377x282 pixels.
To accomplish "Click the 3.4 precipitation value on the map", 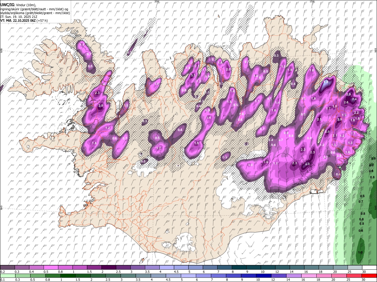I will click(x=354, y=99).
